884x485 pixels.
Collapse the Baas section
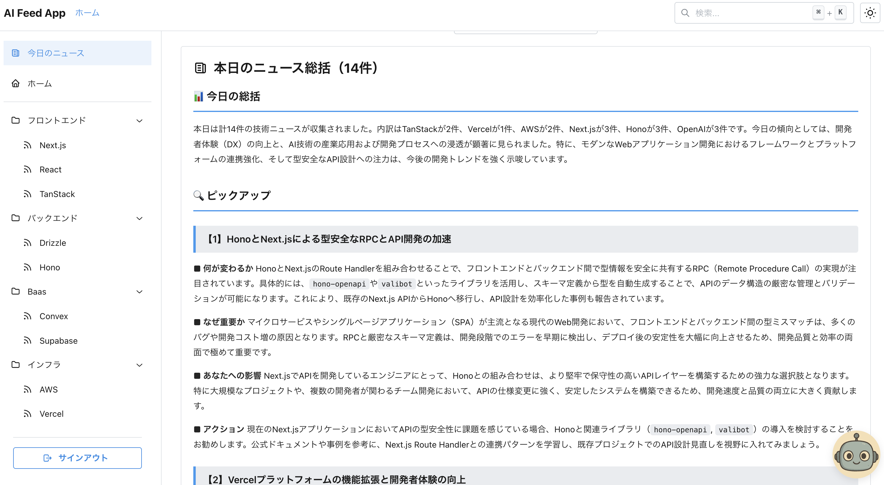point(139,291)
